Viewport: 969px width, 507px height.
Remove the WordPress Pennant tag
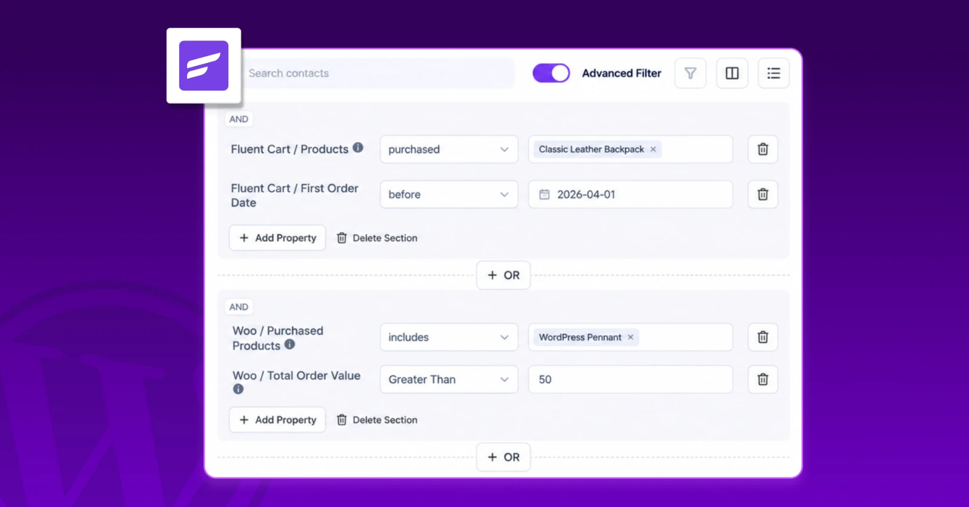tap(630, 337)
